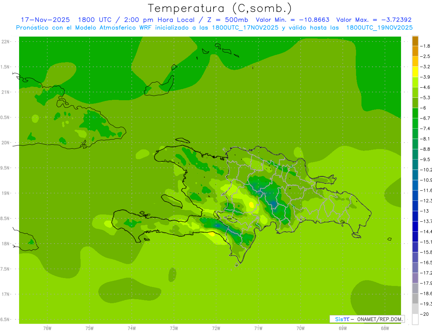The width and height of the screenshot is (432, 333).
Task: Click the 72W longitude axis label
Action: click(x=216, y=328)
